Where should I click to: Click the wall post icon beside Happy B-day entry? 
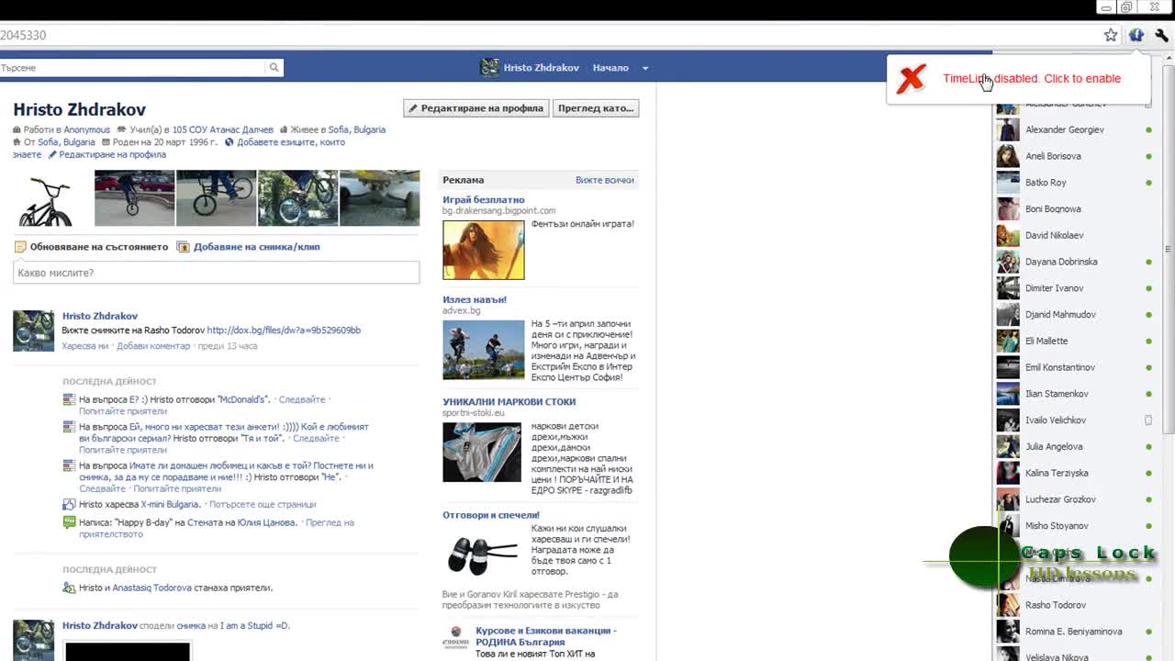tap(68, 522)
